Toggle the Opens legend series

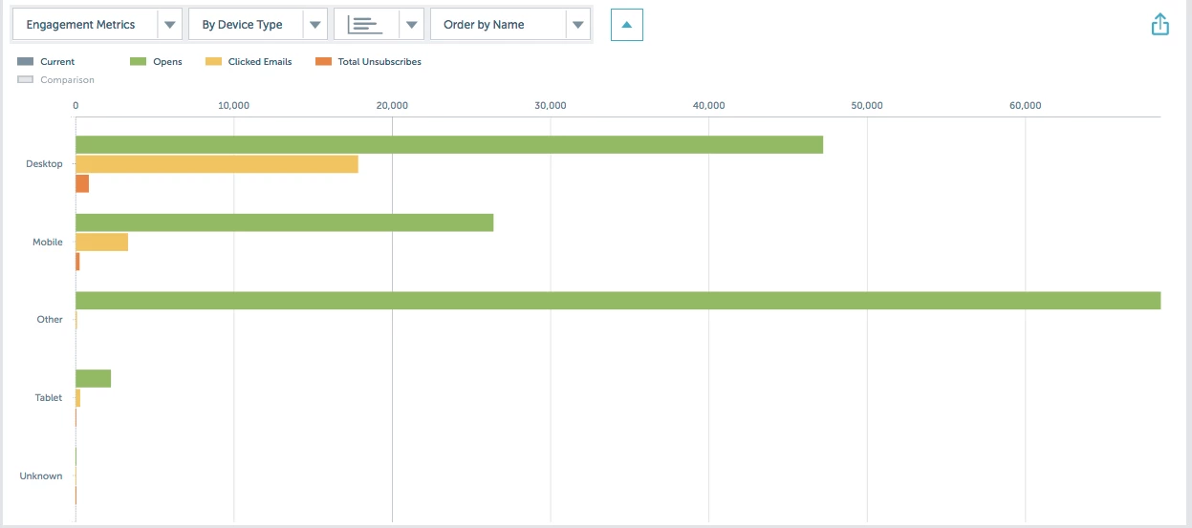[156, 62]
